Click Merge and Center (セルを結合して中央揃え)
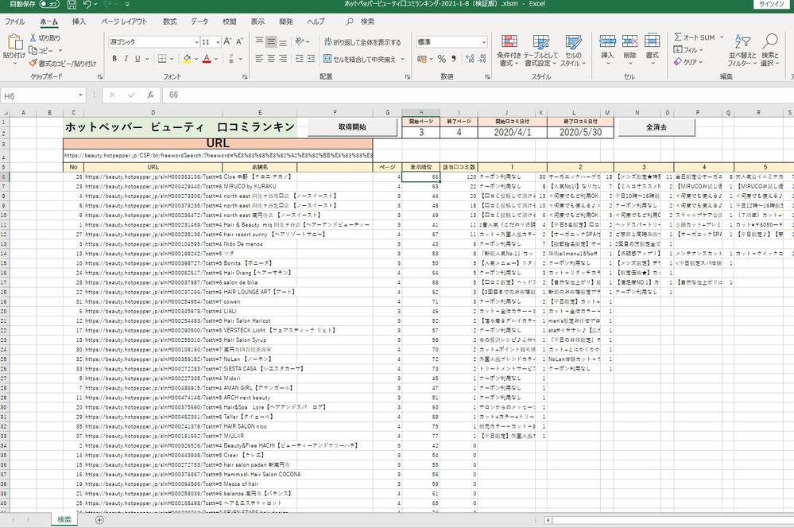Image resolution: width=794 pixels, height=528 pixels. (x=360, y=60)
